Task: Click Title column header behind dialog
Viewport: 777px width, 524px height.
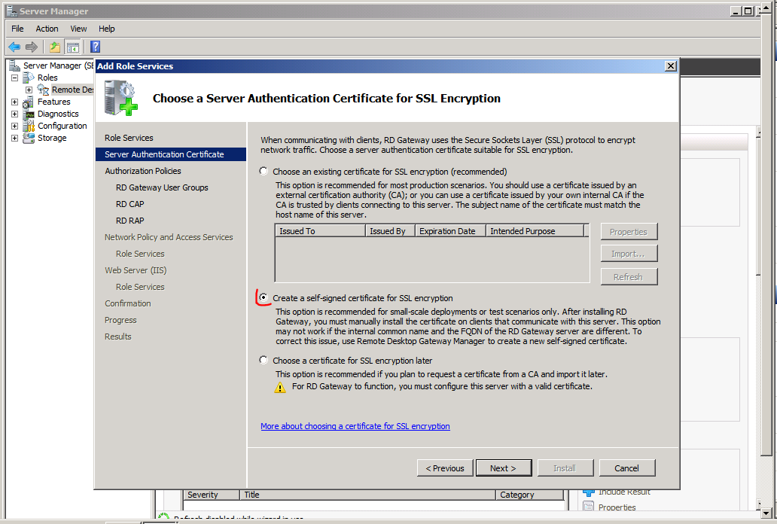Action: [367, 495]
